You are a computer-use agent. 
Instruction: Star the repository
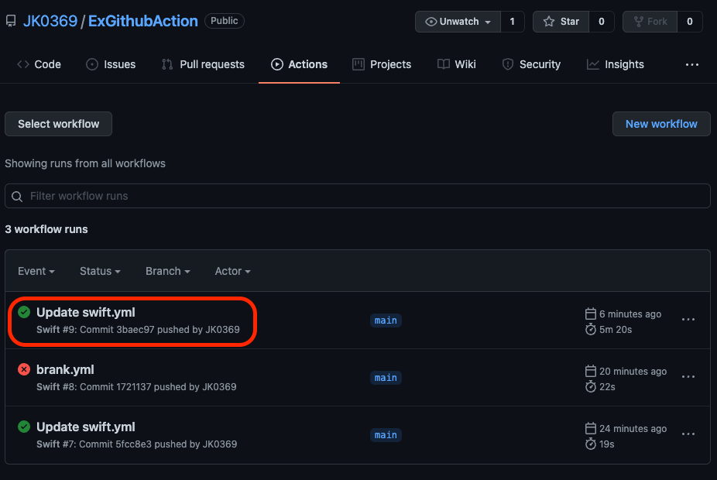[561, 22]
